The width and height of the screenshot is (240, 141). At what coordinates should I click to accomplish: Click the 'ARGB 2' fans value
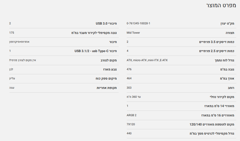click(131, 115)
